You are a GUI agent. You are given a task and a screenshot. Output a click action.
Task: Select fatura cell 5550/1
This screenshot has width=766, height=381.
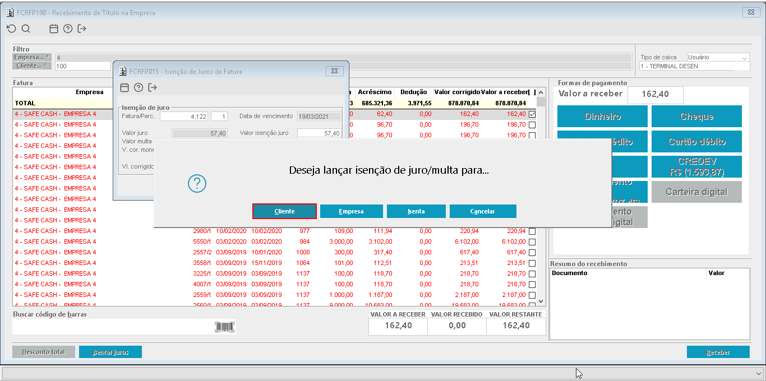tap(202, 241)
